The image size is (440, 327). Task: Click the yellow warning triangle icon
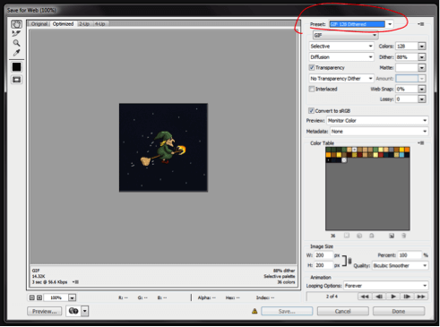(255, 311)
